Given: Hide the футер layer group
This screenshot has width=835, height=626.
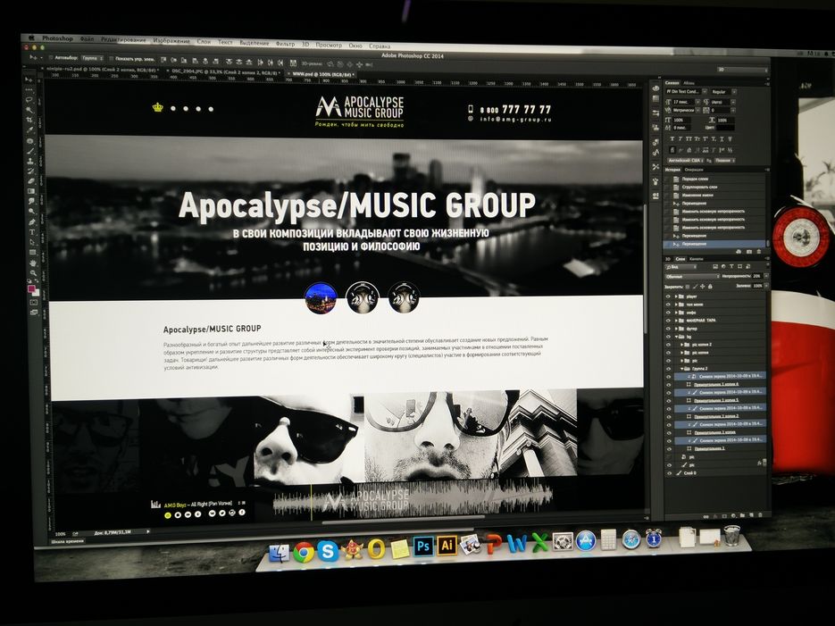Looking at the screenshot, I should click(668, 329).
